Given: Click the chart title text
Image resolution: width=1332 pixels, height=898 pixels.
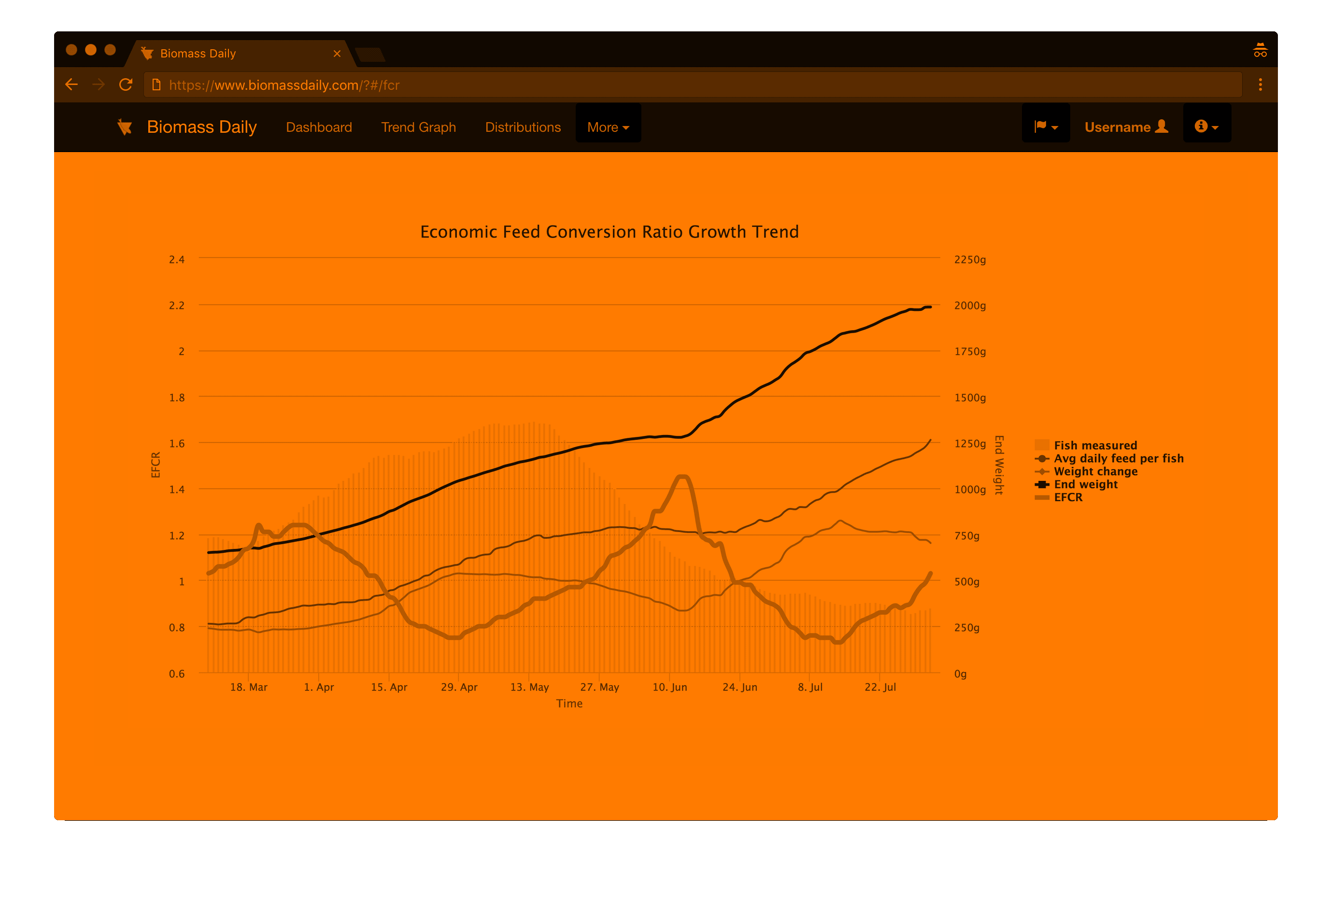Looking at the screenshot, I should click(609, 231).
